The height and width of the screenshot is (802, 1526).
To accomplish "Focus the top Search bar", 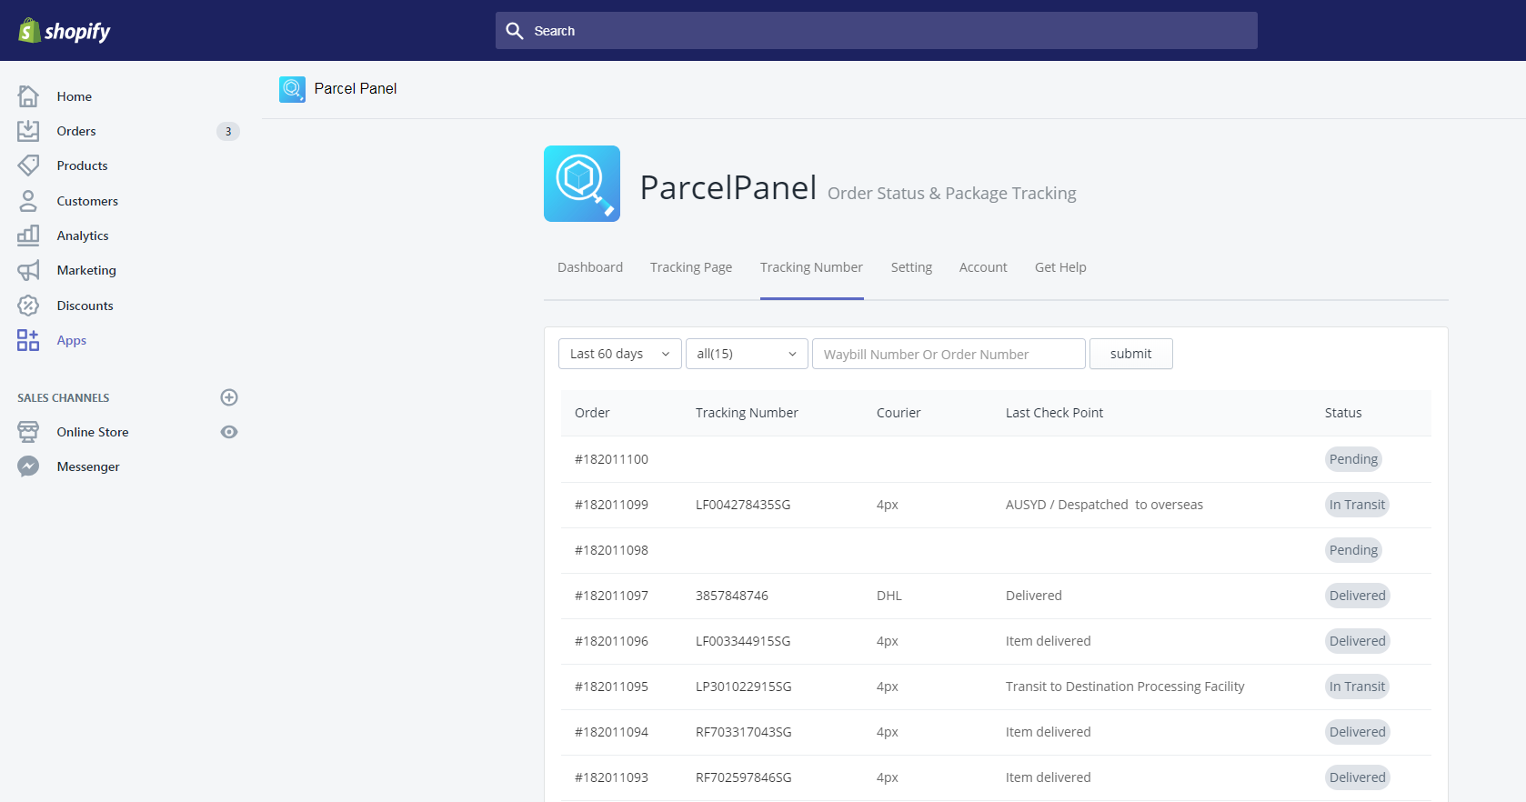I will pos(877,31).
